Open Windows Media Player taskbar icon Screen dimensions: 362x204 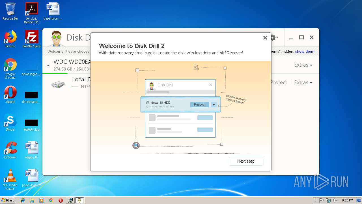(42, 200)
